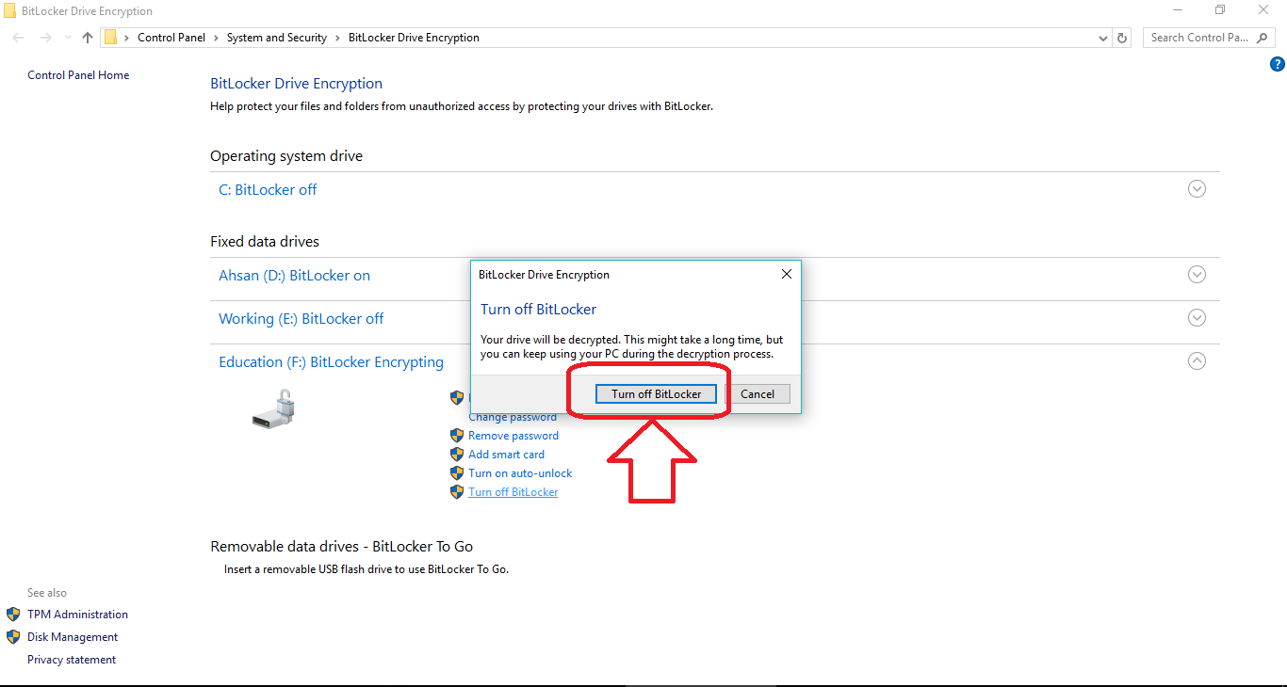
Task: Click the blue 'Turn off BitLocker' dialog heading
Action: tap(538, 310)
